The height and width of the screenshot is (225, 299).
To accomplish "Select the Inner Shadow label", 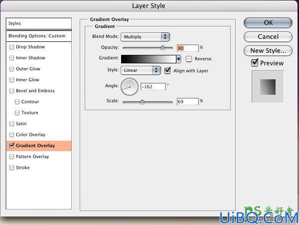I will coord(30,58).
